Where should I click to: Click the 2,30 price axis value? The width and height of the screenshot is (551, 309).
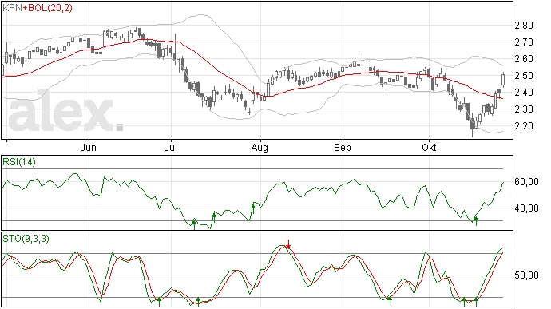pos(524,109)
